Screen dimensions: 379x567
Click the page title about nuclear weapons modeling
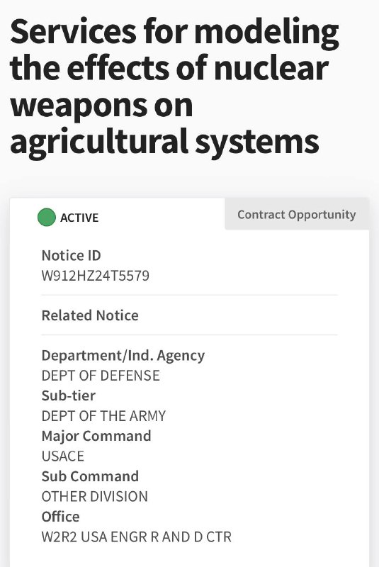click(x=174, y=86)
